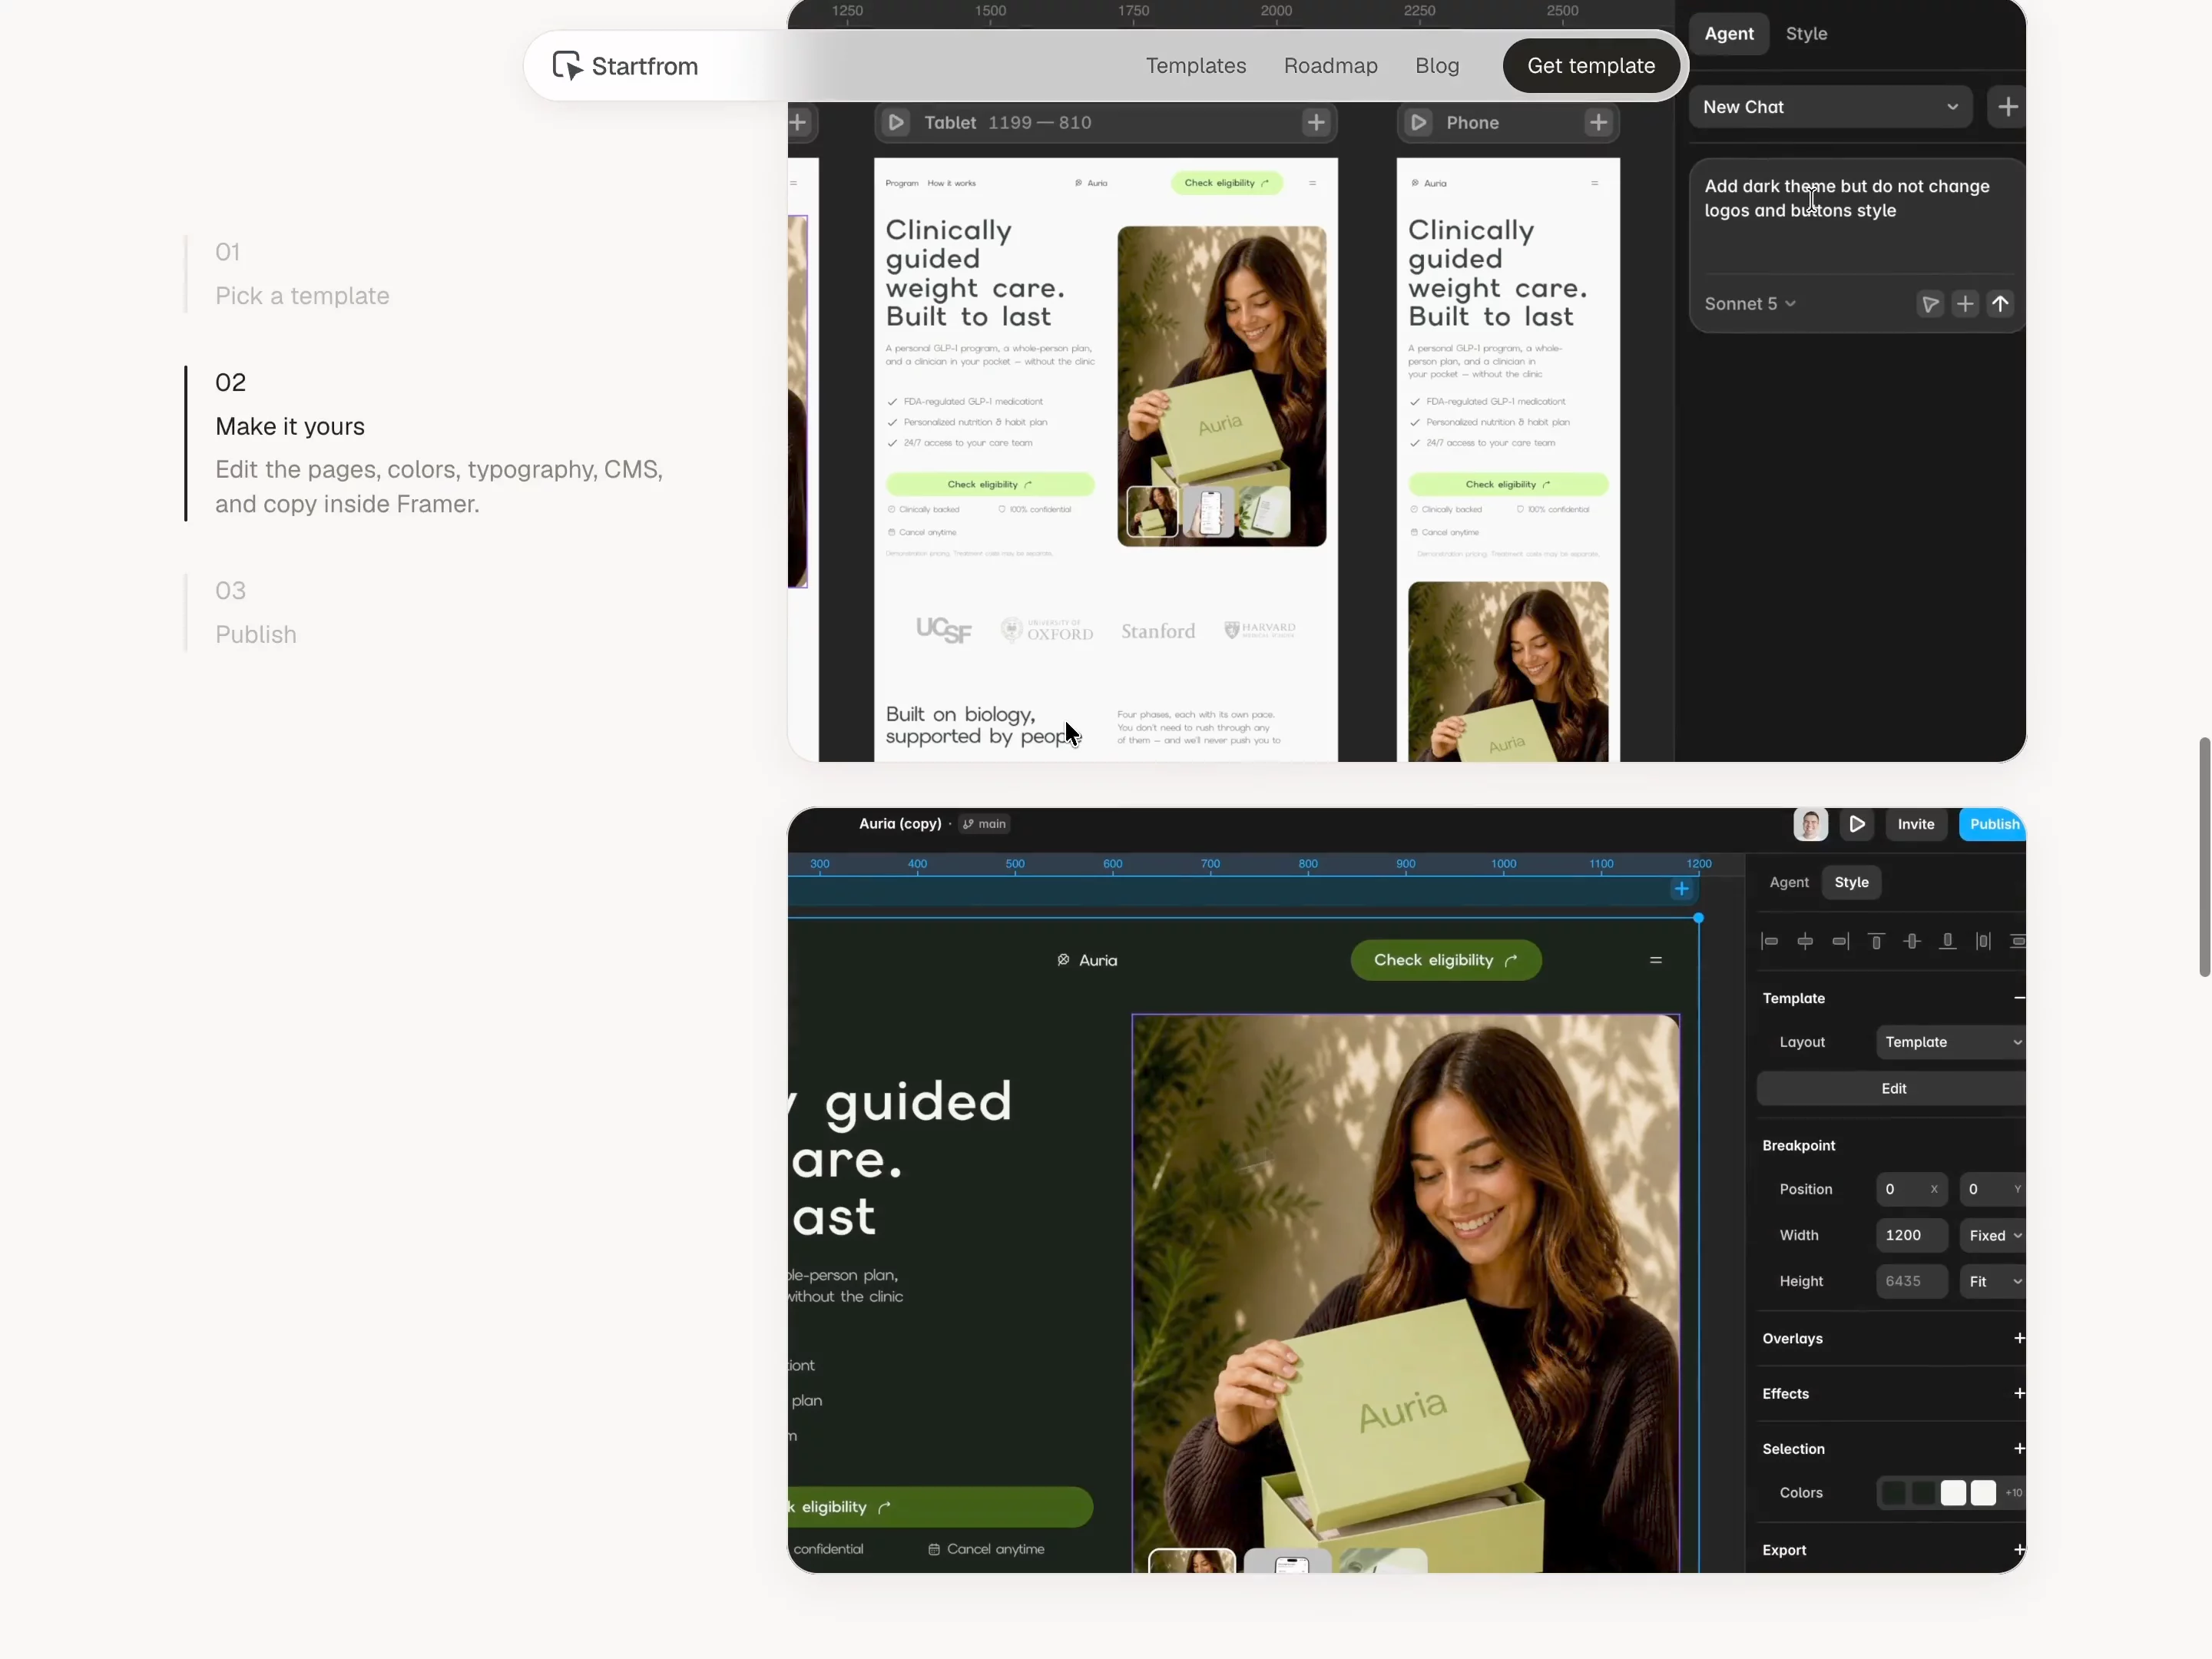Click the blue Publish button

[1993, 824]
